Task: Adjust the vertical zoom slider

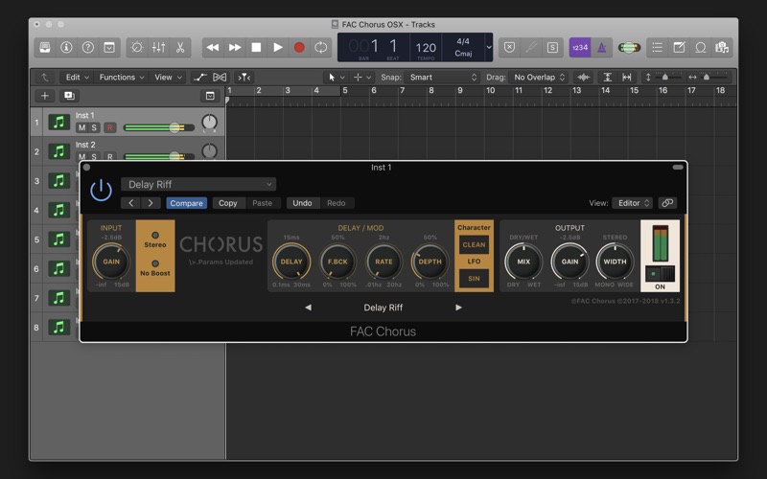Action: click(664, 78)
